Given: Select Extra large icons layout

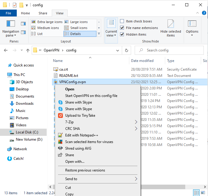Looking at the screenshot, I should coord(47,22).
